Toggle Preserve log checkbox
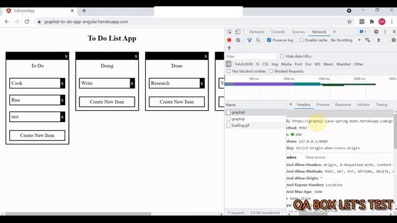This screenshot has width=397, height=223. pyautogui.click(x=269, y=40)
